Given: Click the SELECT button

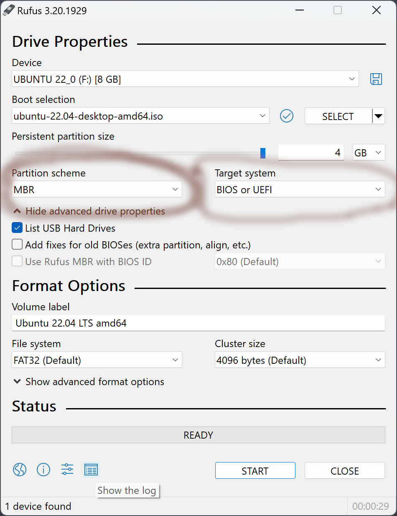Looking at the screenshot, I should tap(338, 116).
